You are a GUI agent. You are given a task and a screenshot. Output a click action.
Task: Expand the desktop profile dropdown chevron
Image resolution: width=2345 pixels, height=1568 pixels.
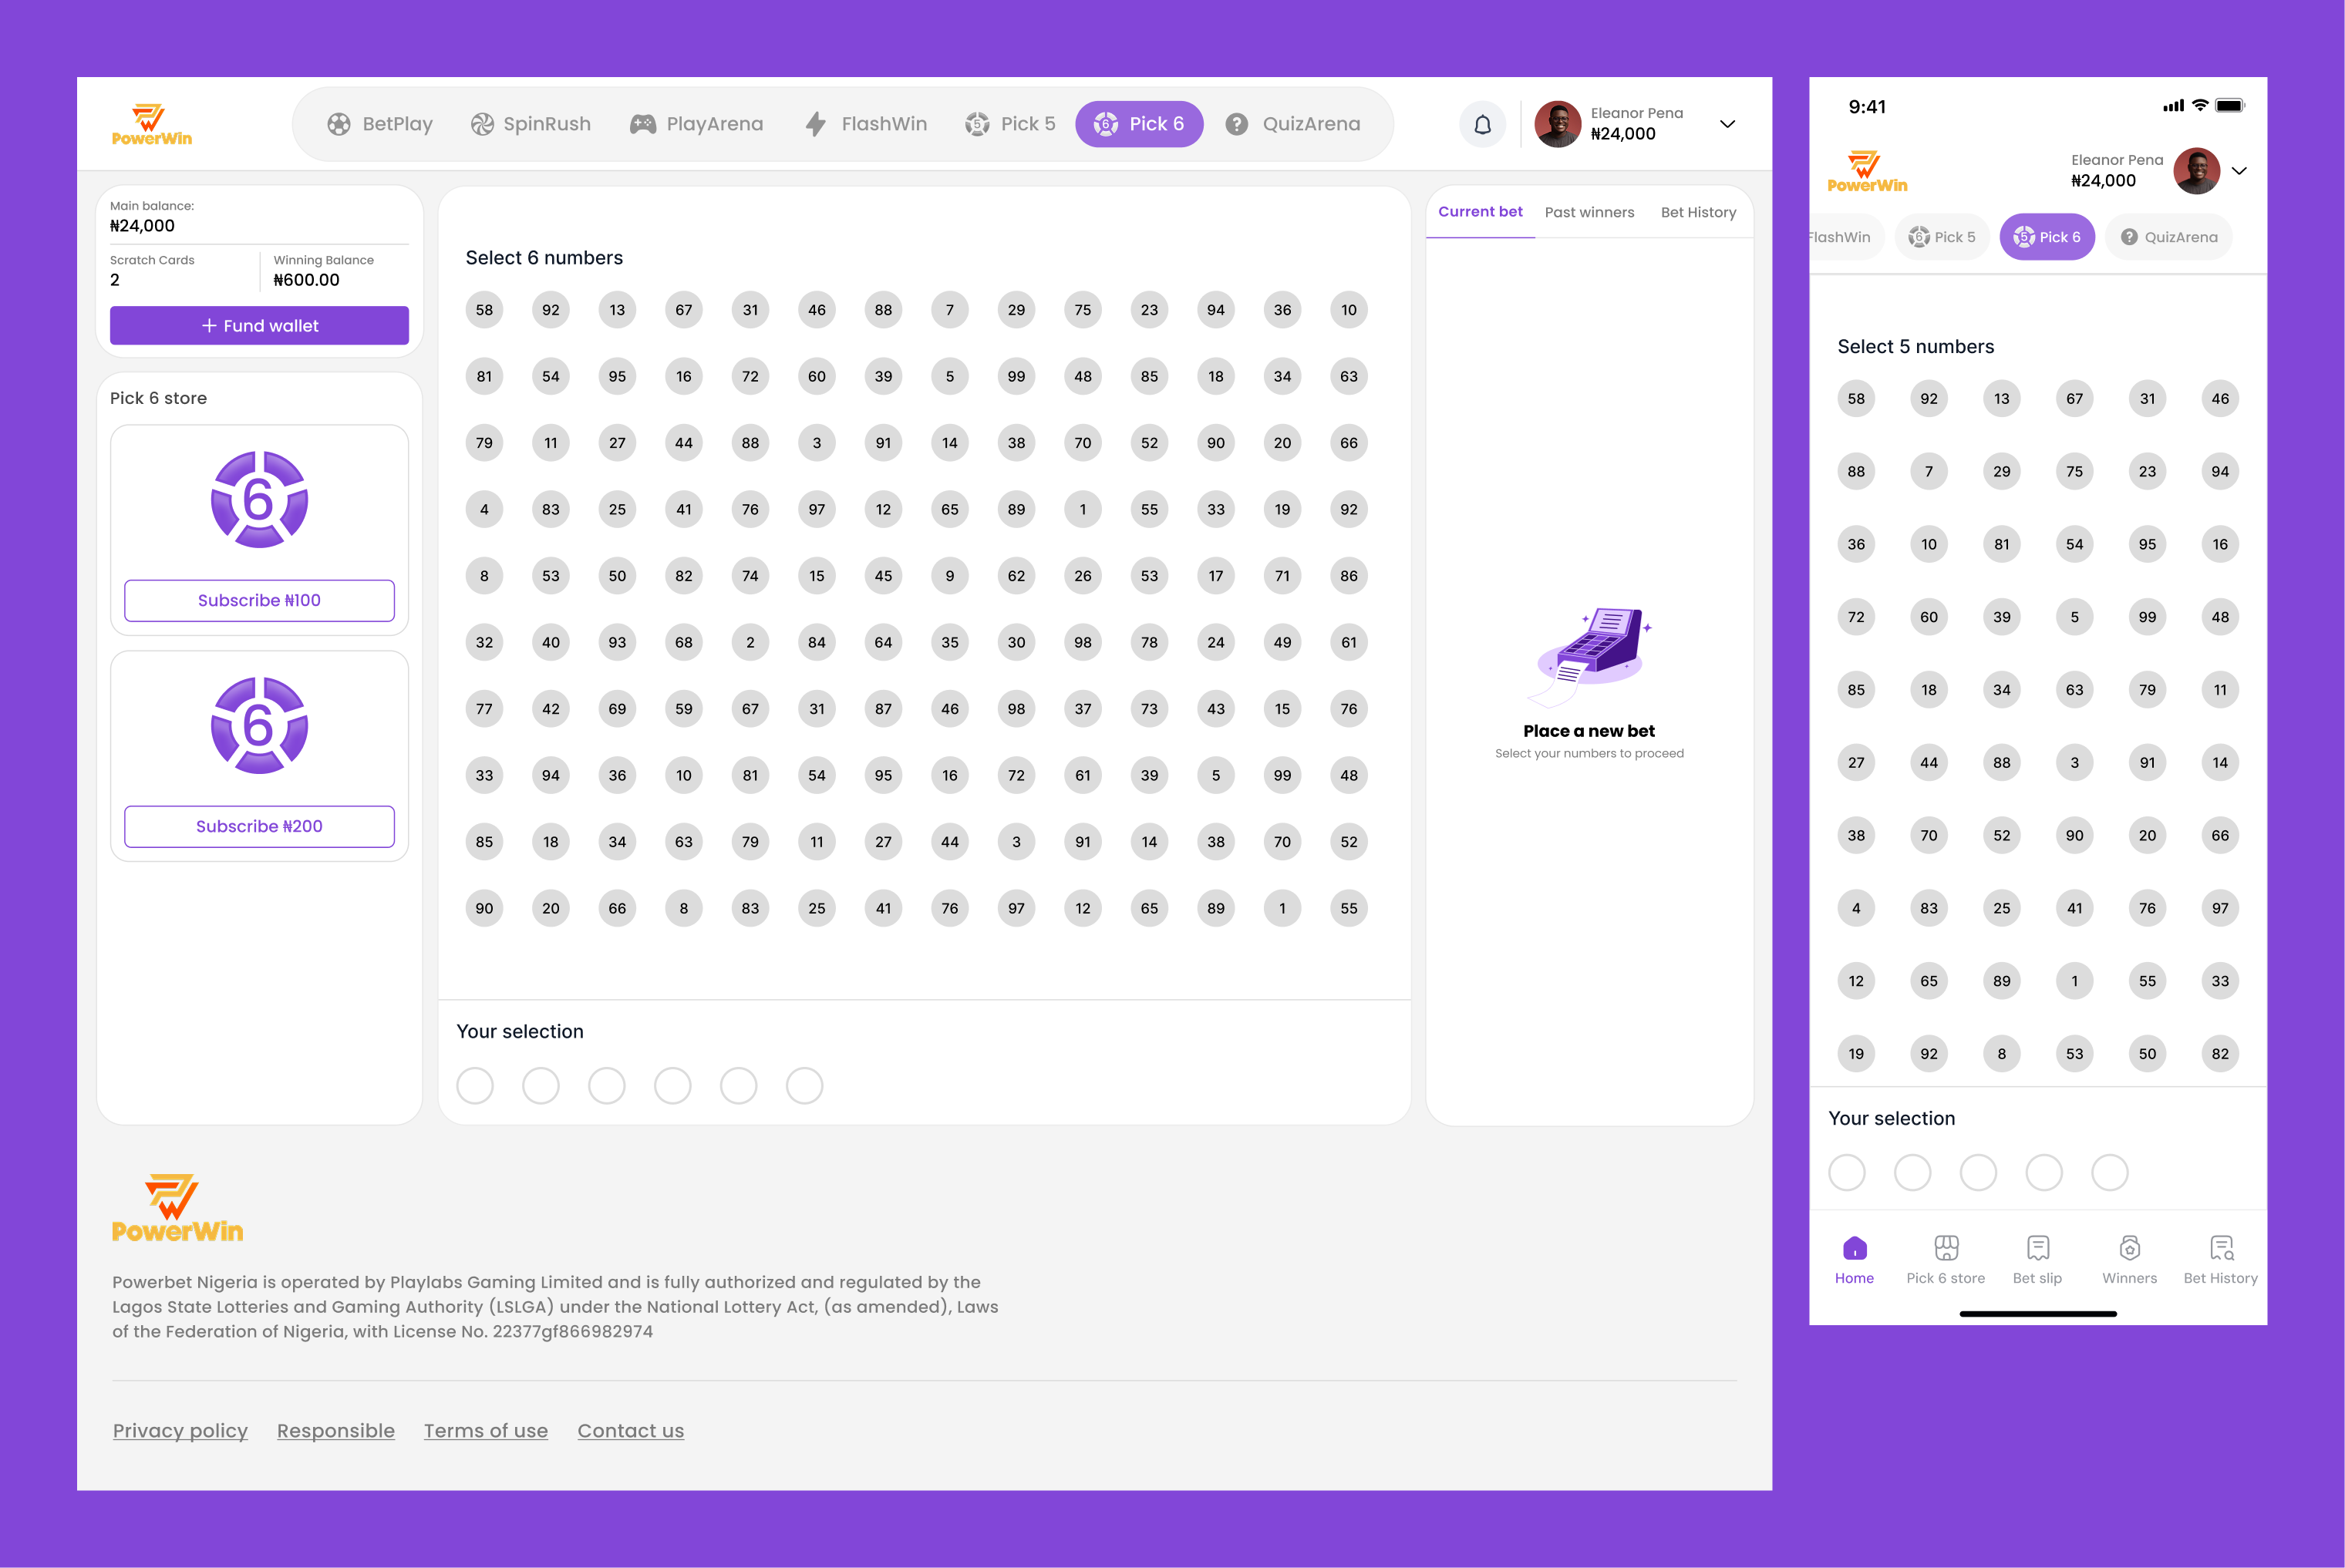[x=1727, y=124]
